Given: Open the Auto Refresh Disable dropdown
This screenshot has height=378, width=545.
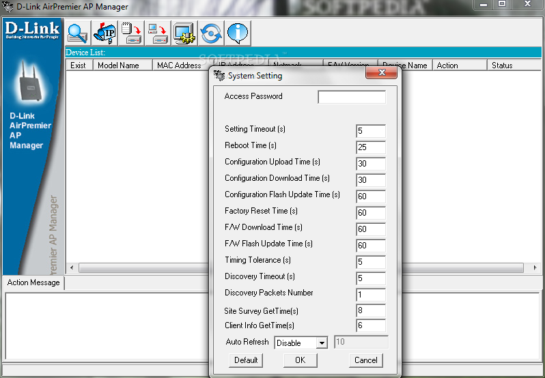Looking at the screenshot, I should coord(301,343).
